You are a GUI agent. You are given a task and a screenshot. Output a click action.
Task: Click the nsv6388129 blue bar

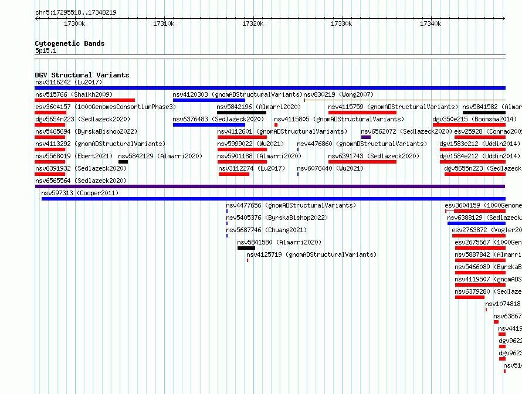(476, 223)
